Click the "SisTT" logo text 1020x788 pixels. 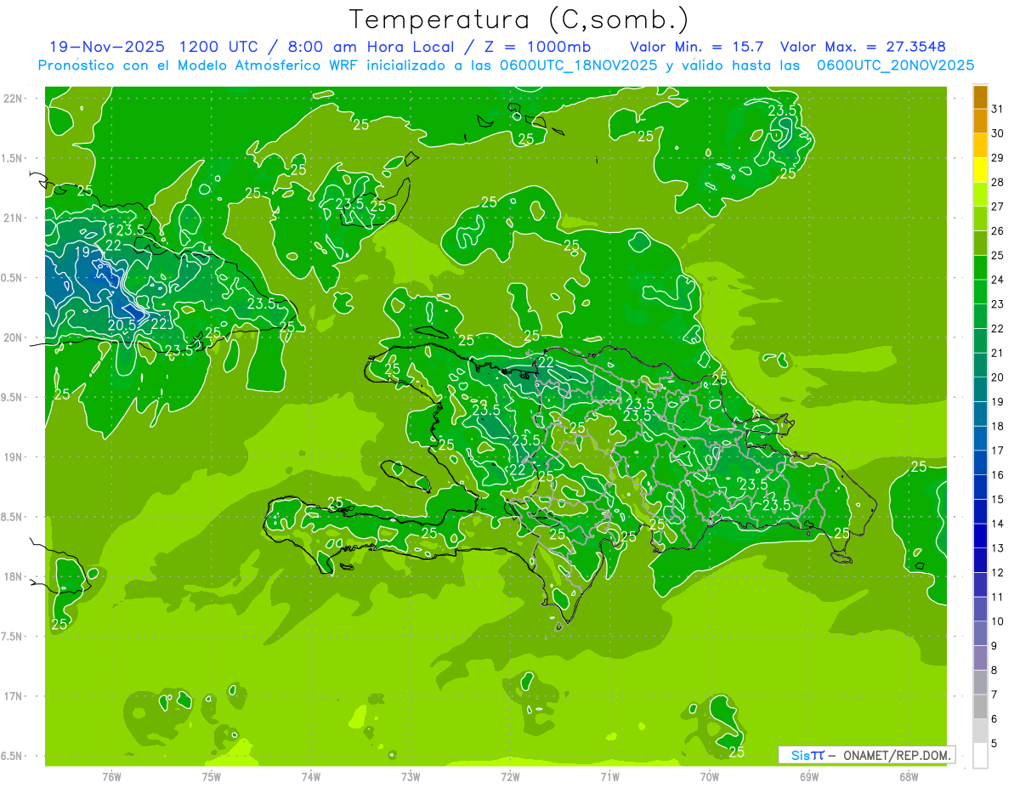click(x=807, y=755)
